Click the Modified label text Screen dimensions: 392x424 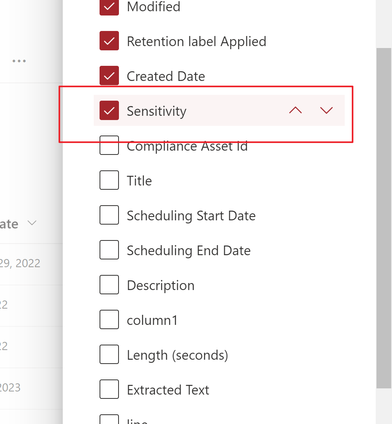153,7
